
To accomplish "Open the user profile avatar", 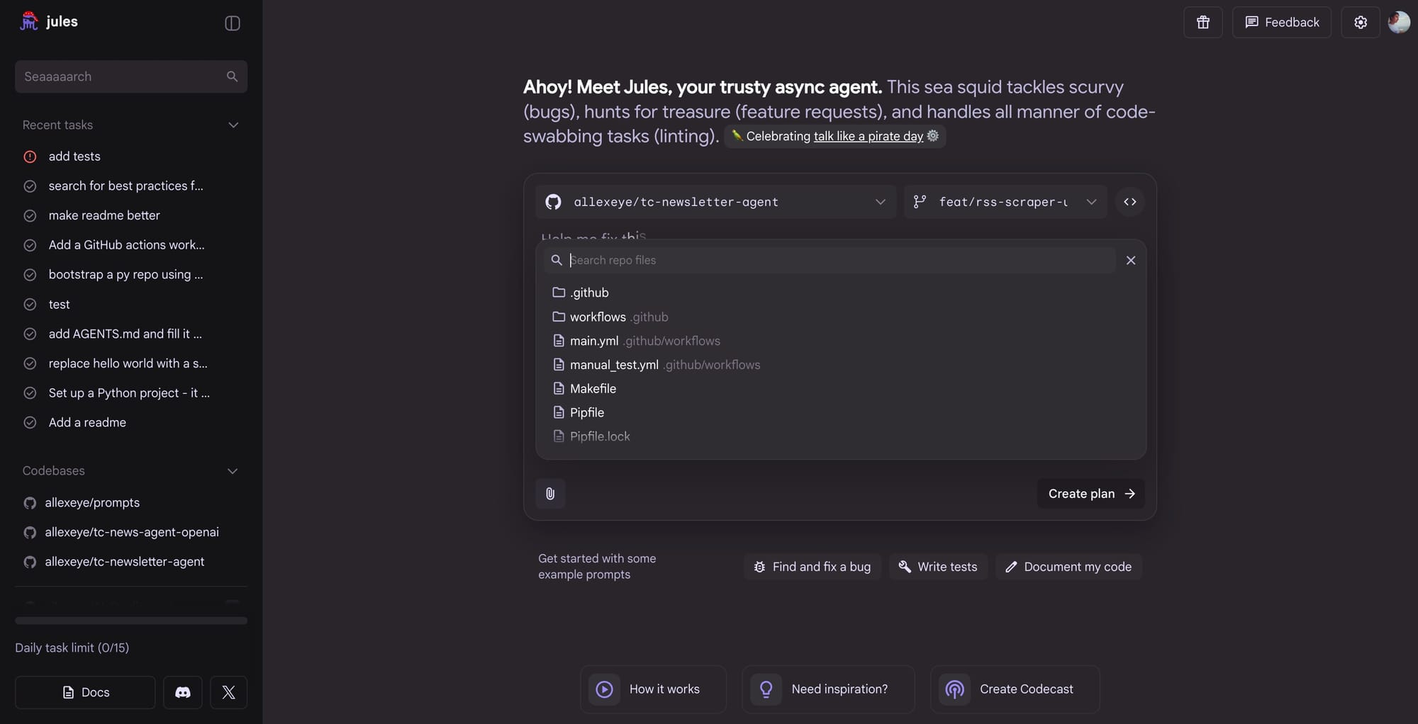I will 1398,23.
